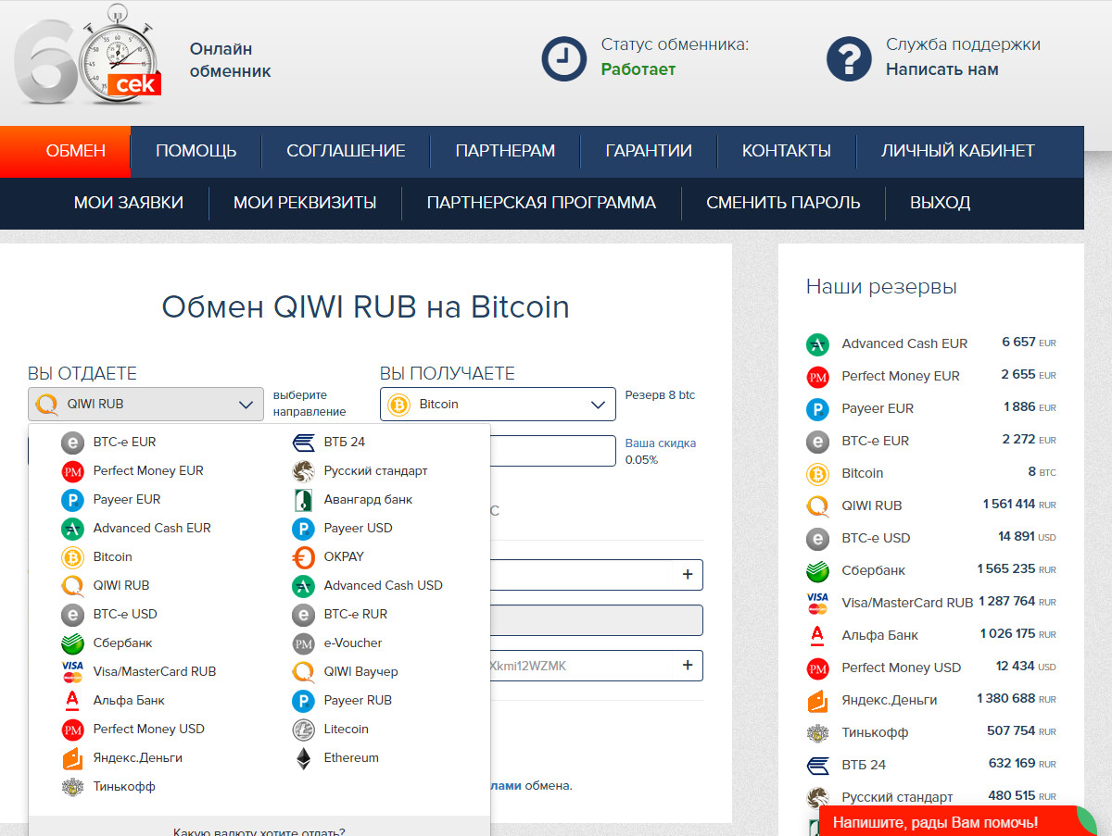Open ЛИЧНЫЙ КАБИНЕТ menu item
The height and width of the screenshot is (836, 1112).
click(x=958, y=151)
